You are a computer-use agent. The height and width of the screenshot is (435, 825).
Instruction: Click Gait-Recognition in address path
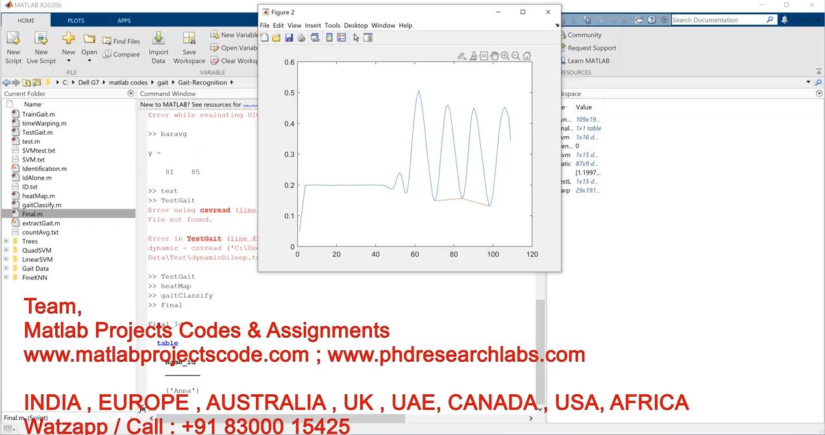tap(203, 83)
